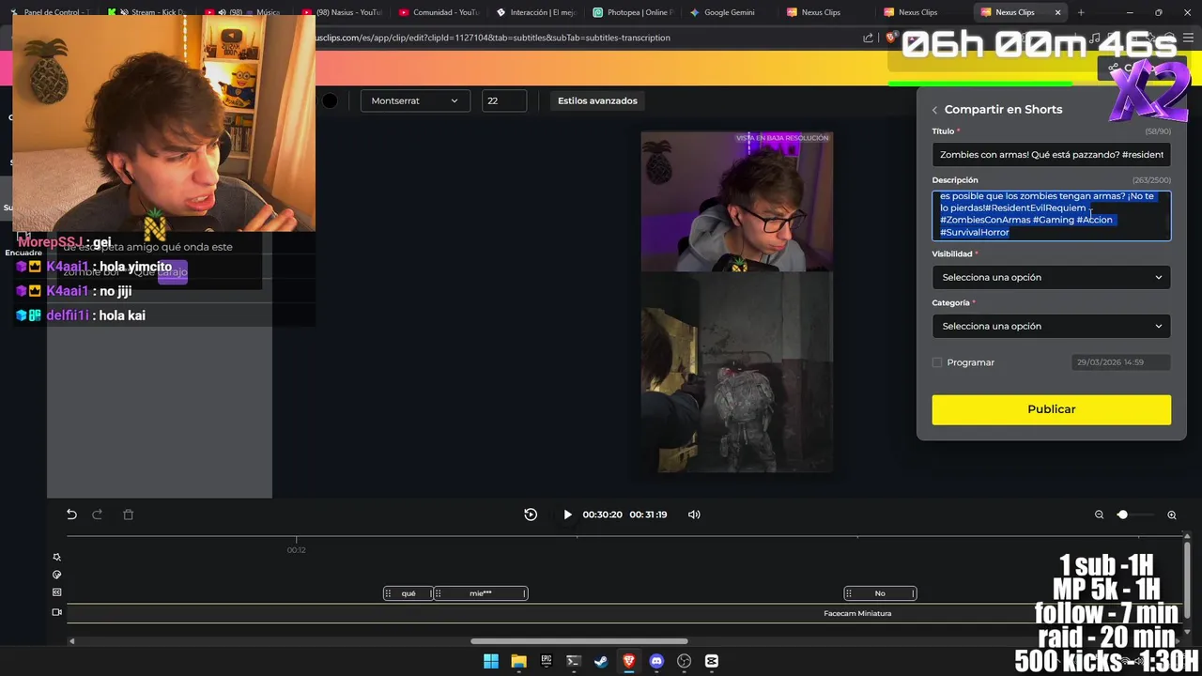1202x676 pixels.
Task: Edit the schedule date 29/03/2026 14:59
Action: pyautogui.click(x=1121, y=361)
